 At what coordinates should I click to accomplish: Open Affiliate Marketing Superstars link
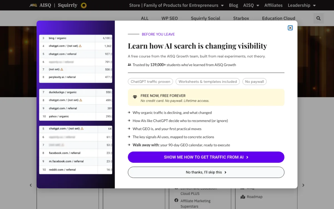(195, 204)
